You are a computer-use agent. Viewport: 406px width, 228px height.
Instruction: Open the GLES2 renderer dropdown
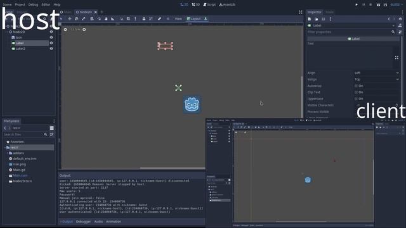coord(396,4)
